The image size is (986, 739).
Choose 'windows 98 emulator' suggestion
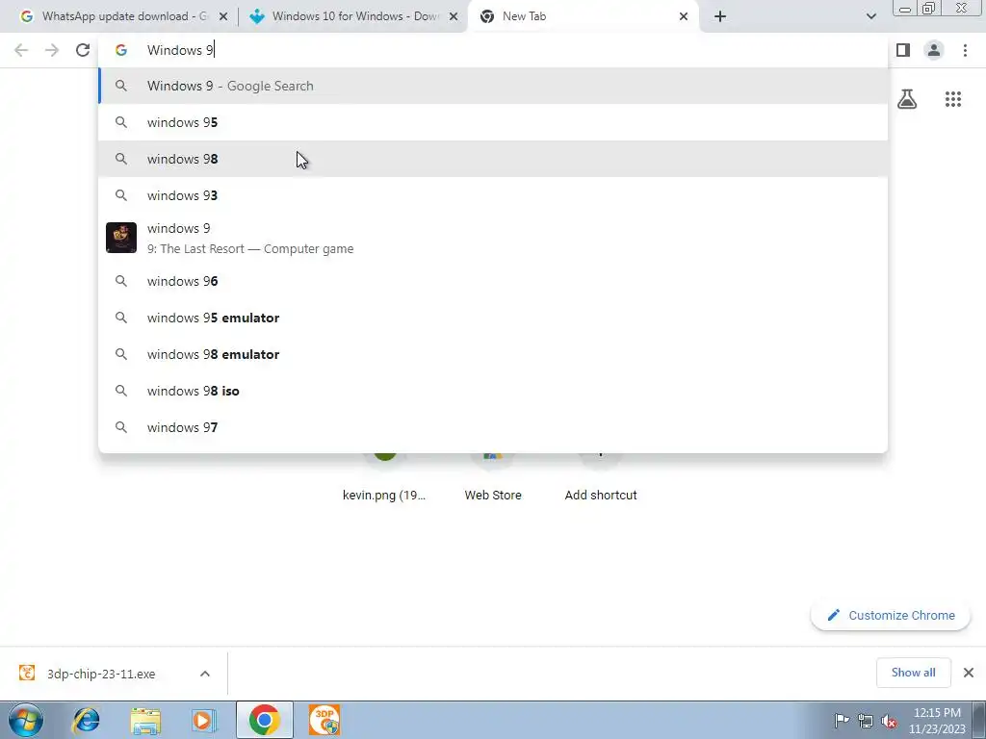pyautogui.click(x=493, y=354)
